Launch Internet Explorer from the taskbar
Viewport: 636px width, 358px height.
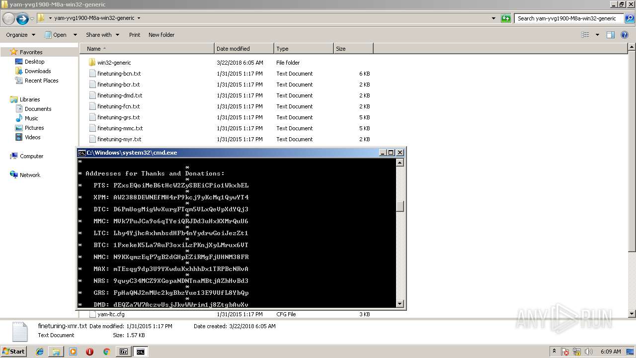[x=40, y=352]
